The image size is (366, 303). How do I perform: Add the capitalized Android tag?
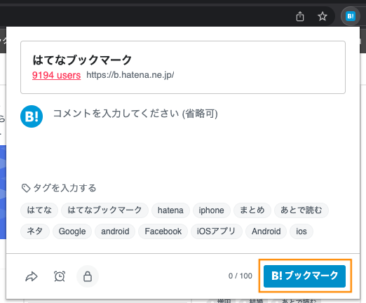(266, 231)
